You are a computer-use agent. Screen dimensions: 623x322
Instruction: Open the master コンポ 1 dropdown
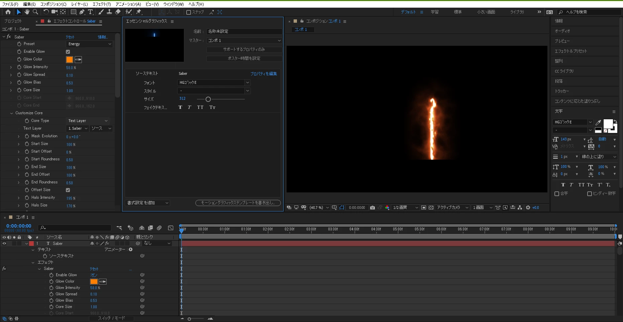pyautogui.click(x=244, y=40)
